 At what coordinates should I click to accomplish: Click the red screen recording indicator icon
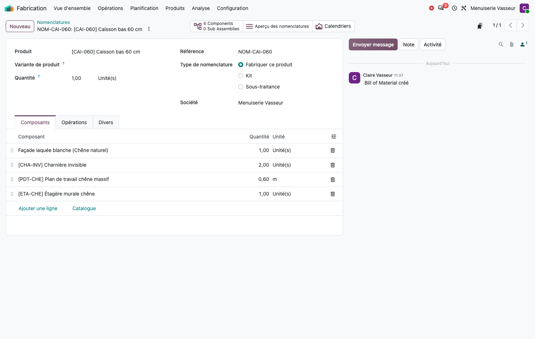(x=432, y=8)
